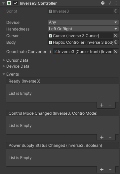Click the Coordinate Converter property label
This screenshot has height=174, width=120.
26,52
